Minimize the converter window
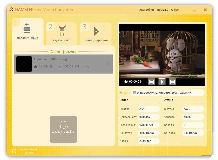The image size is (218, 160). tap(200, 10)
